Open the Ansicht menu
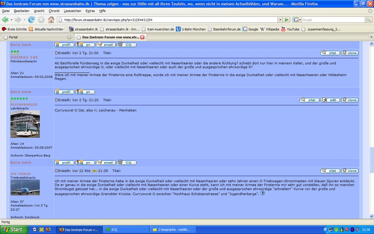Viewport: 374px width, 234px height. click(39, 11)
